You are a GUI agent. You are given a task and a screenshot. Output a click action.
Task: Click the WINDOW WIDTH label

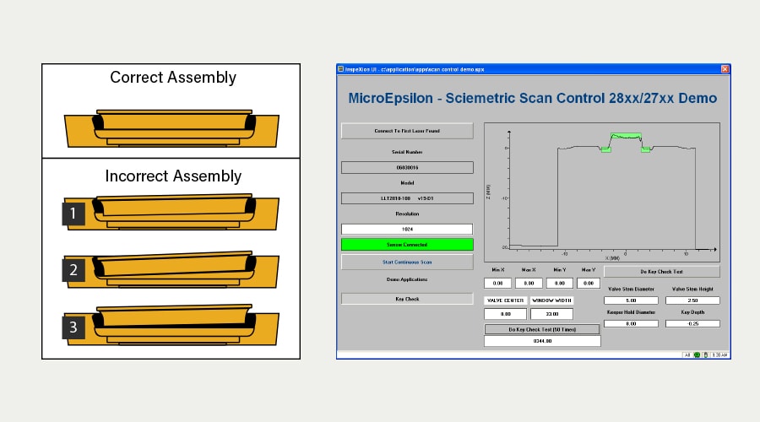pyautogui.click(x=551, y=300)
